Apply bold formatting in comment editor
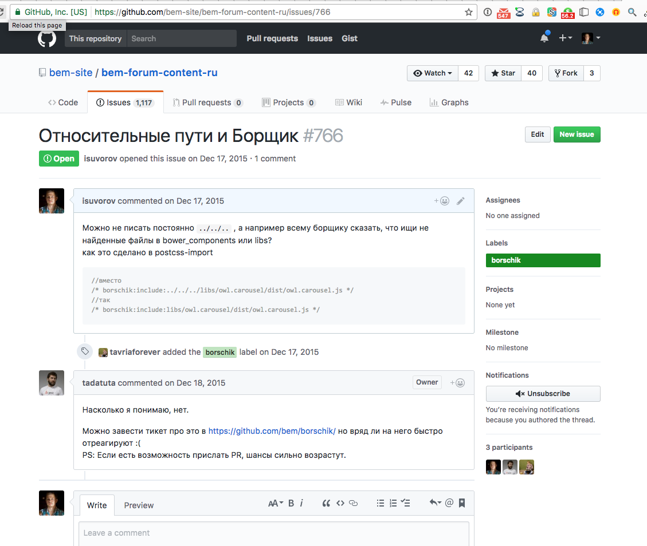647x546 pixels. click(x=291, y=503)
